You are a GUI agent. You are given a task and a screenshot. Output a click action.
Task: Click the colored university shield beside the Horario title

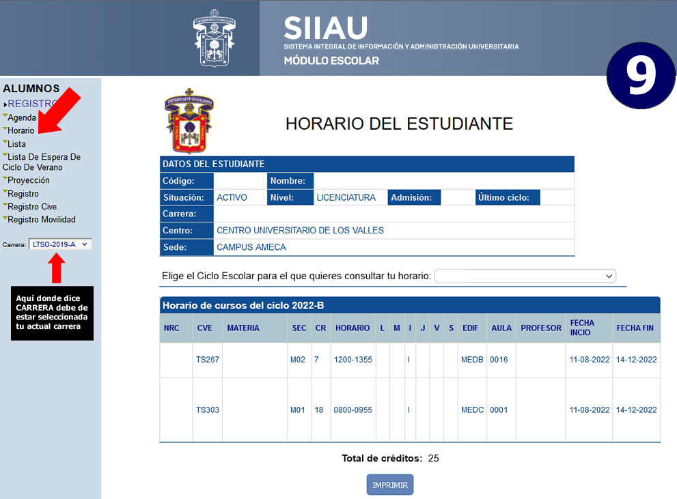click(x=189, y=122)
